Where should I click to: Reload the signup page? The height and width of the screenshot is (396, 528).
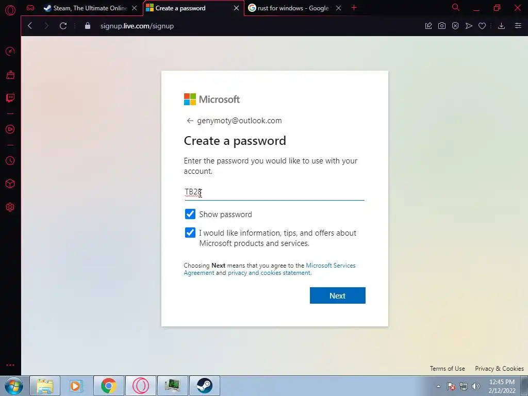(x=63, y=26)
